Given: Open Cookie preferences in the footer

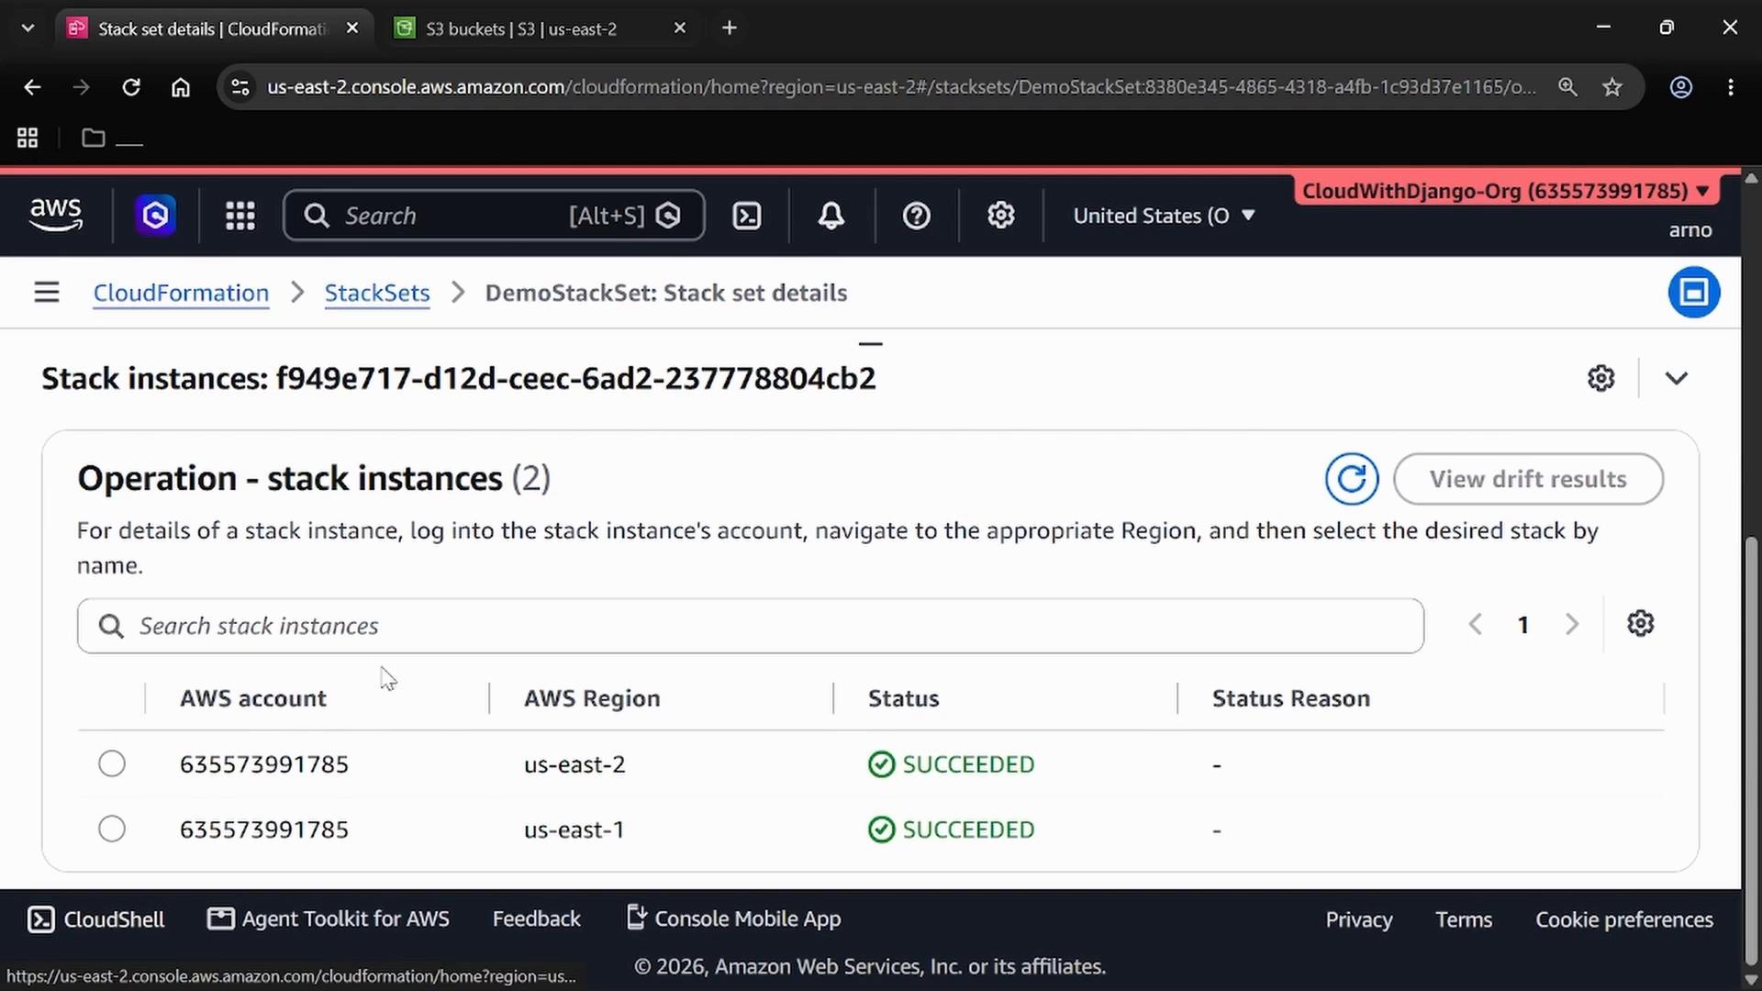Looking at the screenshot, I should pyautogui.click(x=1624, y=919).
